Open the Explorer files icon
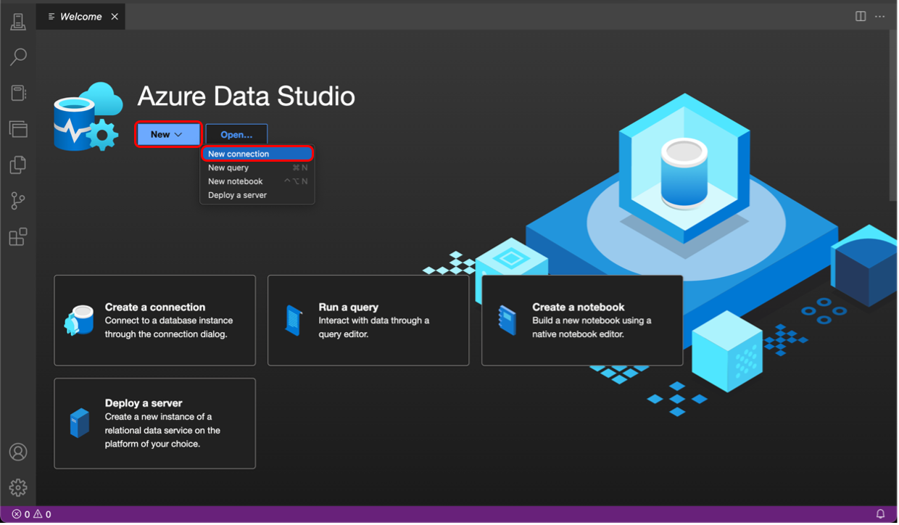899x525 pixels. tap(18, 165)
